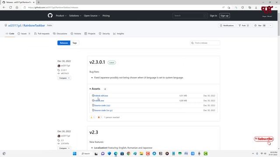The image size is (280, 157).
Task: Click the Notifications bell button
Action: point(227,25)
